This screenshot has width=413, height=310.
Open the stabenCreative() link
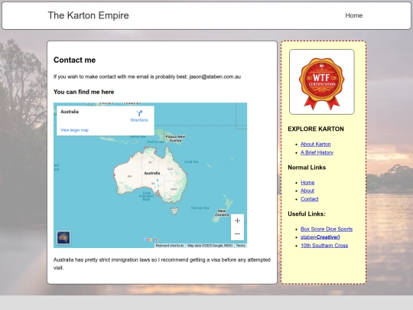tap(320, 237)
